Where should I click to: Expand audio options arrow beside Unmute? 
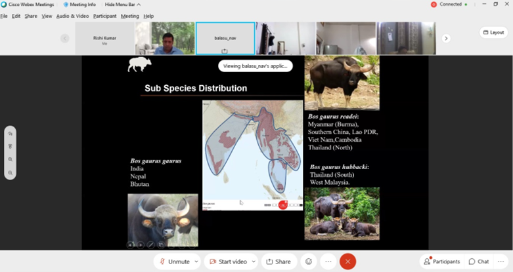pos(196,262)
